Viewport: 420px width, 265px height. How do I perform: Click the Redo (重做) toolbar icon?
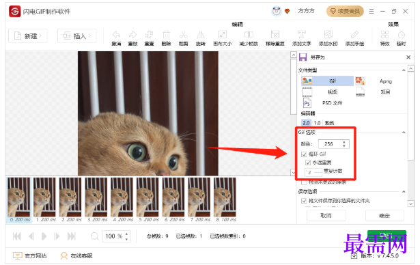point(132,35)
